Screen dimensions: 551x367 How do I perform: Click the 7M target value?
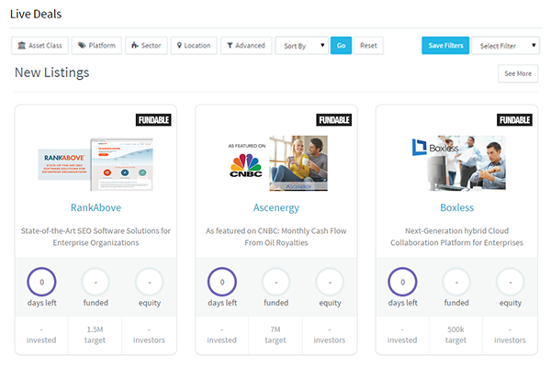tap(275, 329)
